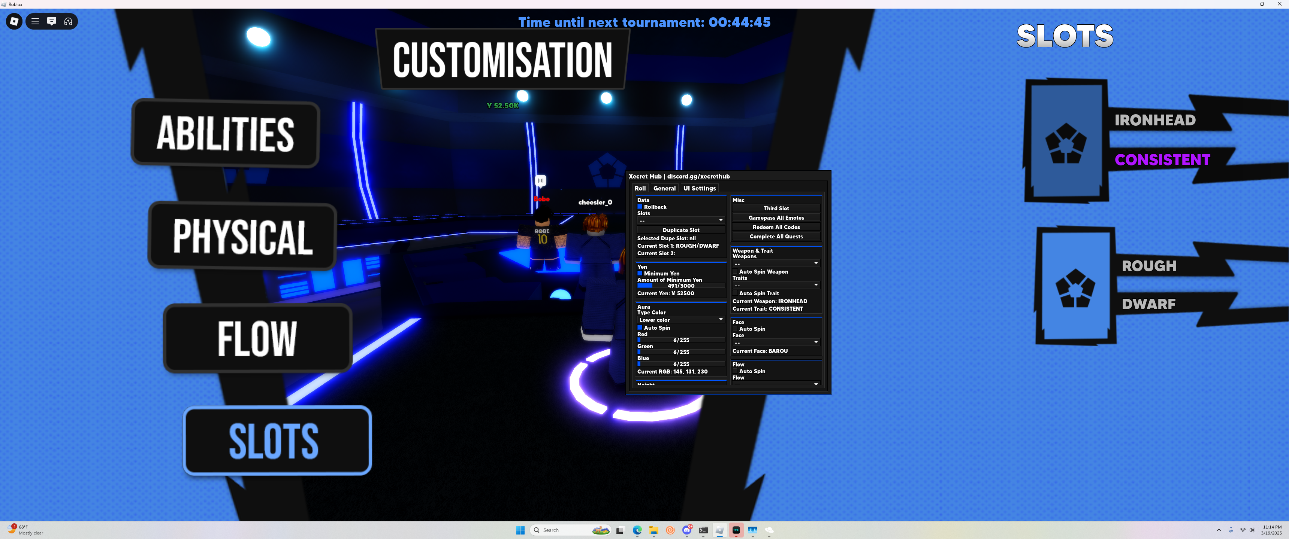Open the Roblox chat icon
The width and height of the screenshot is (1289, 539).
(52, 21)
